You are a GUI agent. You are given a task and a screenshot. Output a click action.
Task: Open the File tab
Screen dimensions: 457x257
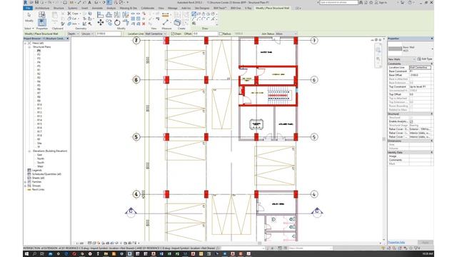[29, 8]
